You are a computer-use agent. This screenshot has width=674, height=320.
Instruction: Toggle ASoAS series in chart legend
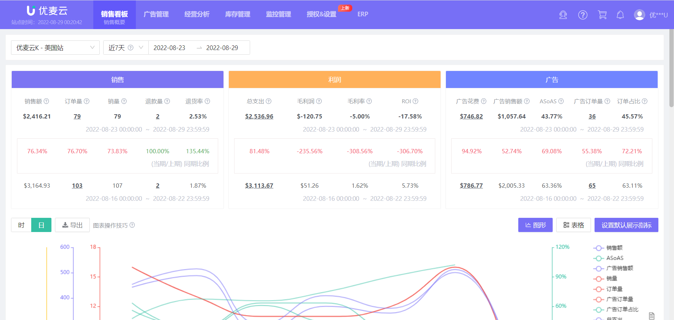pyautogui.click(x=608, y=258)
